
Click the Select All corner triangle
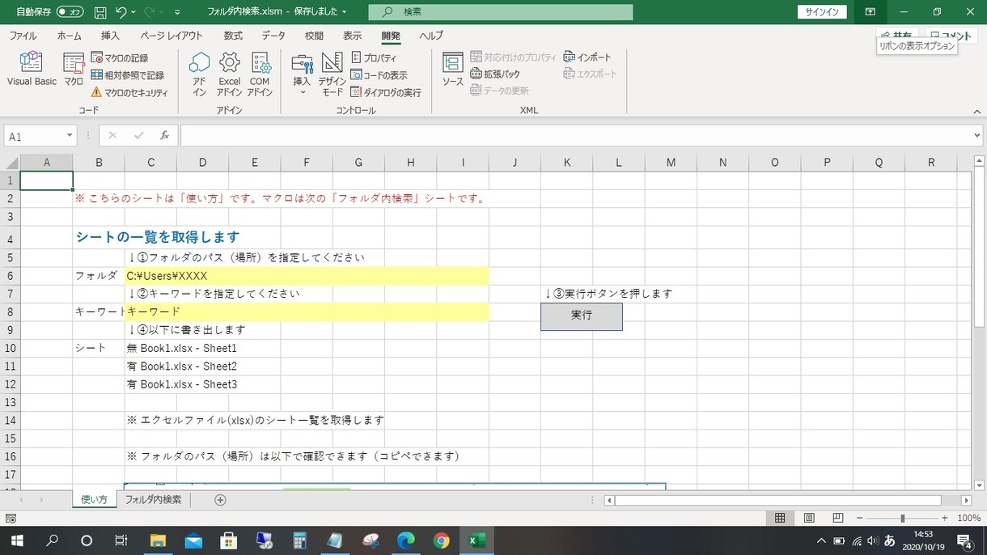pos(11,163)
